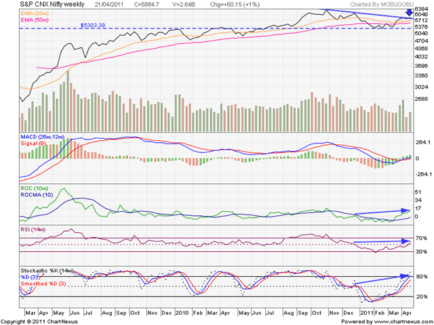Click the 'Feb' label right after 2010

click(198, 313)
